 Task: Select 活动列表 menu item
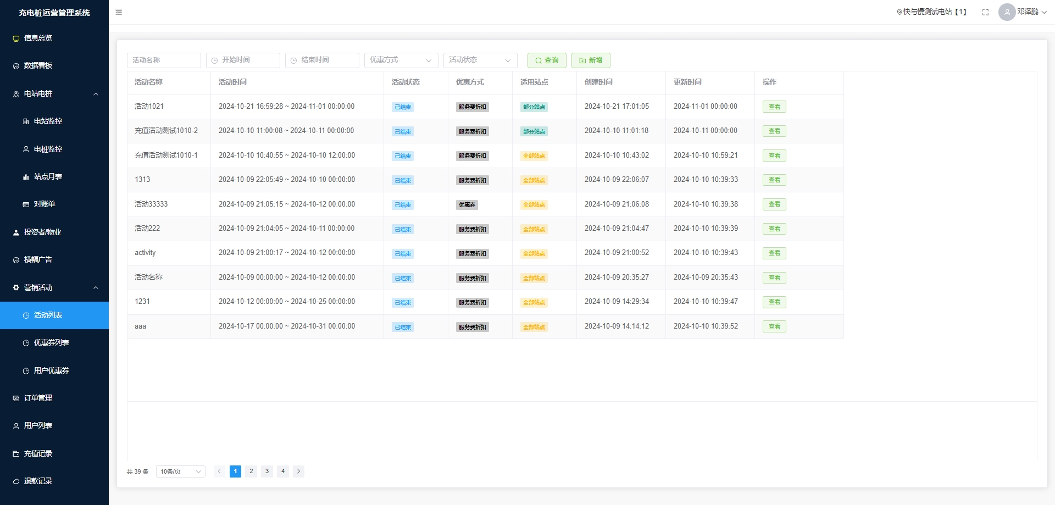pos(54,315)
